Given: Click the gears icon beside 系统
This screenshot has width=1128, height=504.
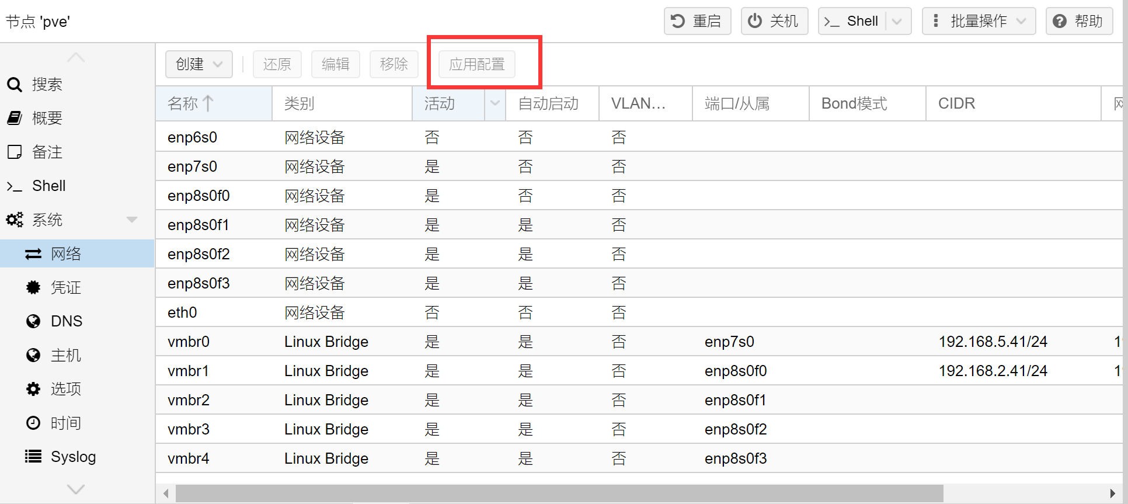Looking at the screenshot, I should (15, 220).
